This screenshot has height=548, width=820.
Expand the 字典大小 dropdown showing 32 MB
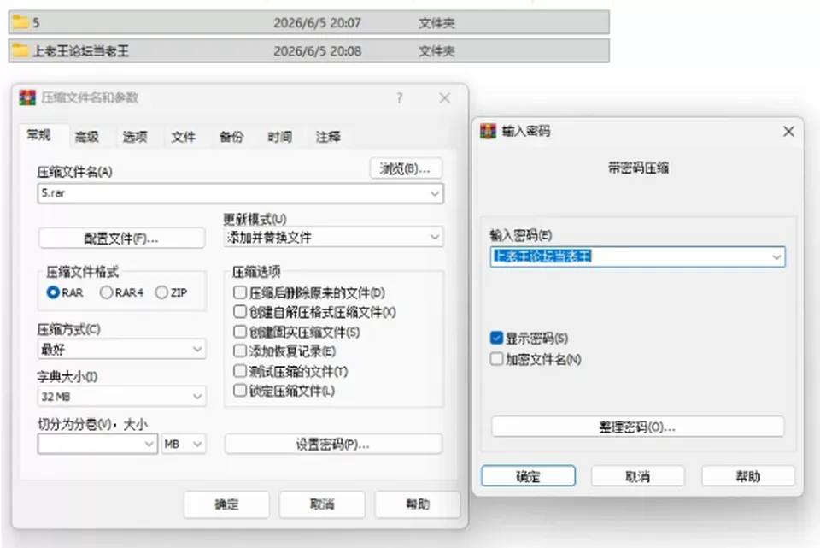(121, 396)
